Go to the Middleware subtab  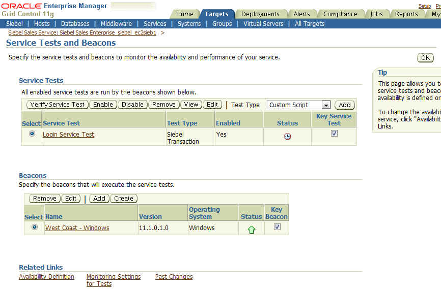pyautogui.click(x=116, y=24)
